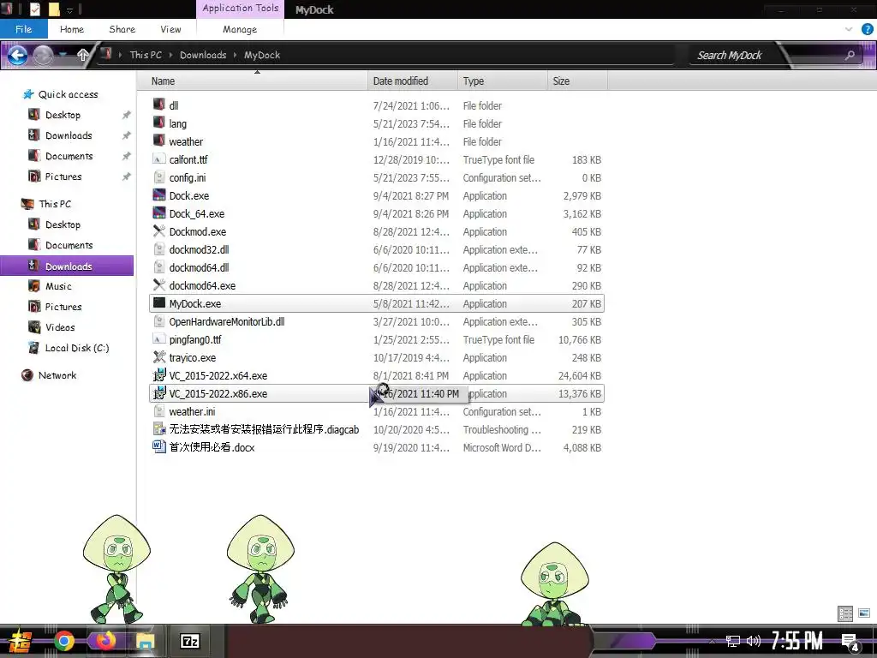The width and height of the screenshot is (877, 658).
Task: Click the lang folder icon
Action: (x=158, y=123)
